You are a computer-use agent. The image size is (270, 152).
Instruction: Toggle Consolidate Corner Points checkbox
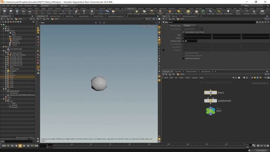coord(184,32)
